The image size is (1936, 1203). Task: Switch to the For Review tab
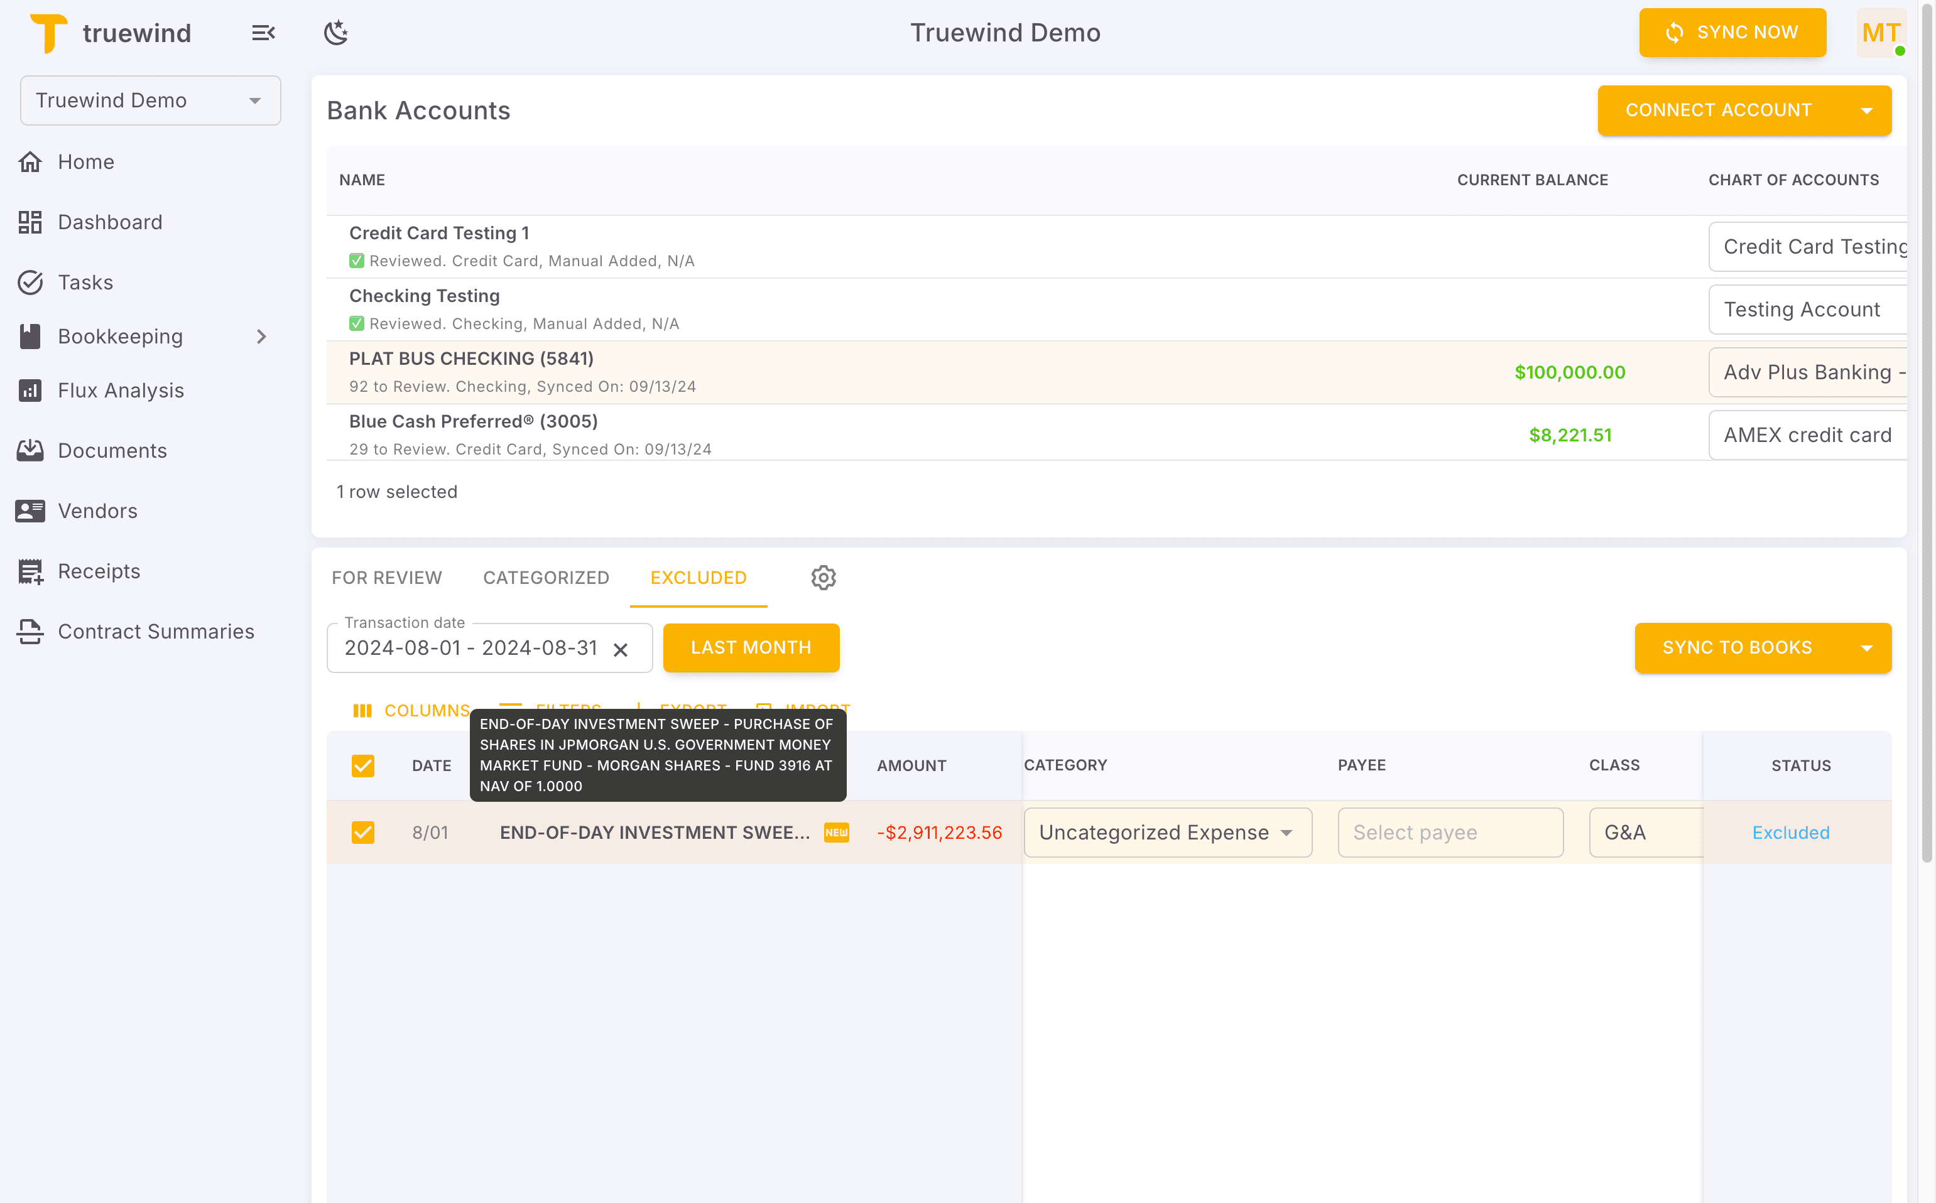click(387, 578)
